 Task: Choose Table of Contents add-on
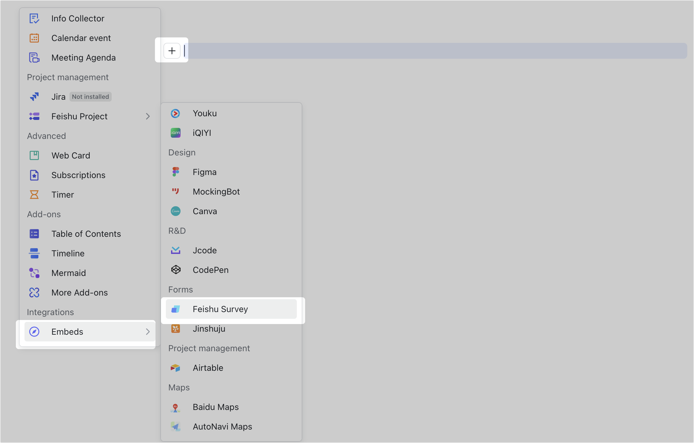point(90,234)
